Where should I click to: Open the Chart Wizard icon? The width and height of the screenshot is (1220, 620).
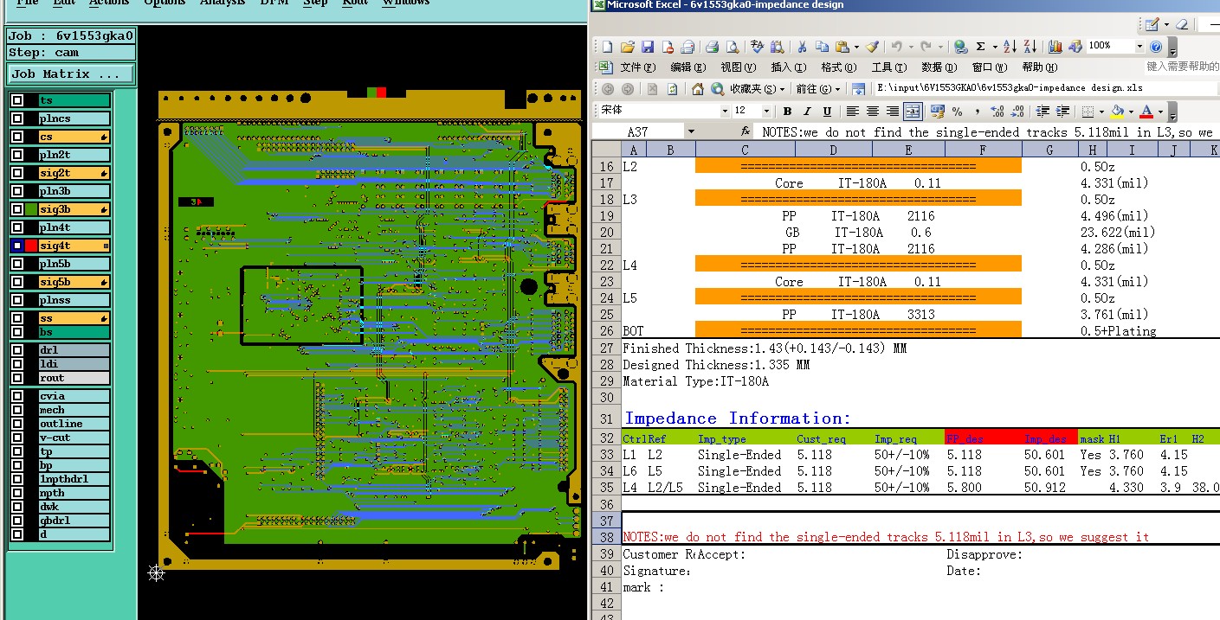(1055, 47)
